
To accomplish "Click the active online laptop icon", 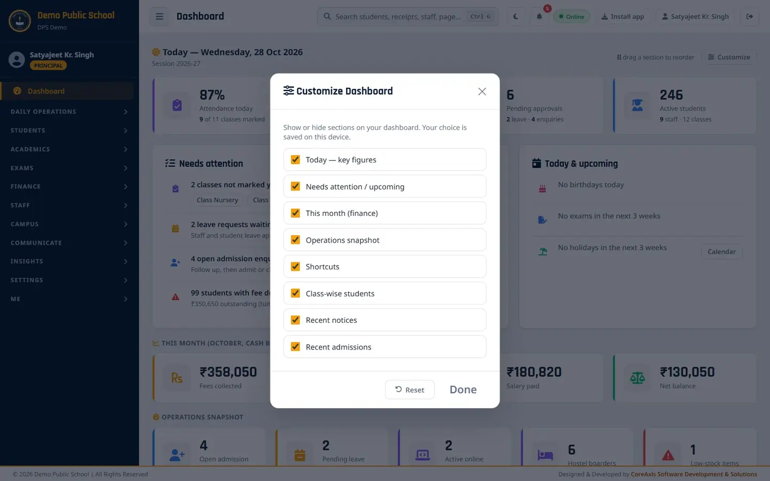I will [422, 455].
